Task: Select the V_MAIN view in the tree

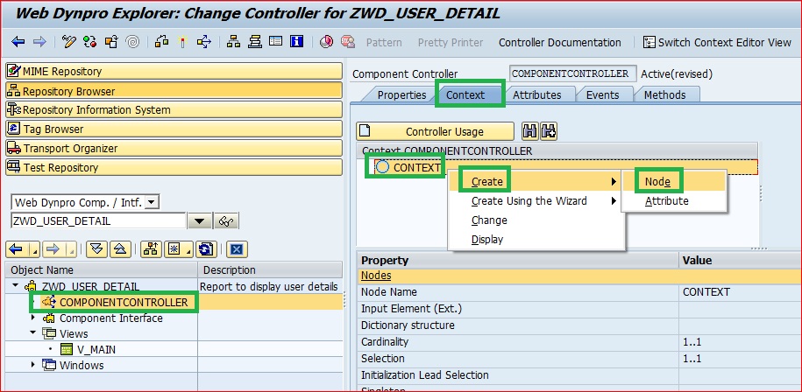Action: pyautogui.click(x=96, y=350)
